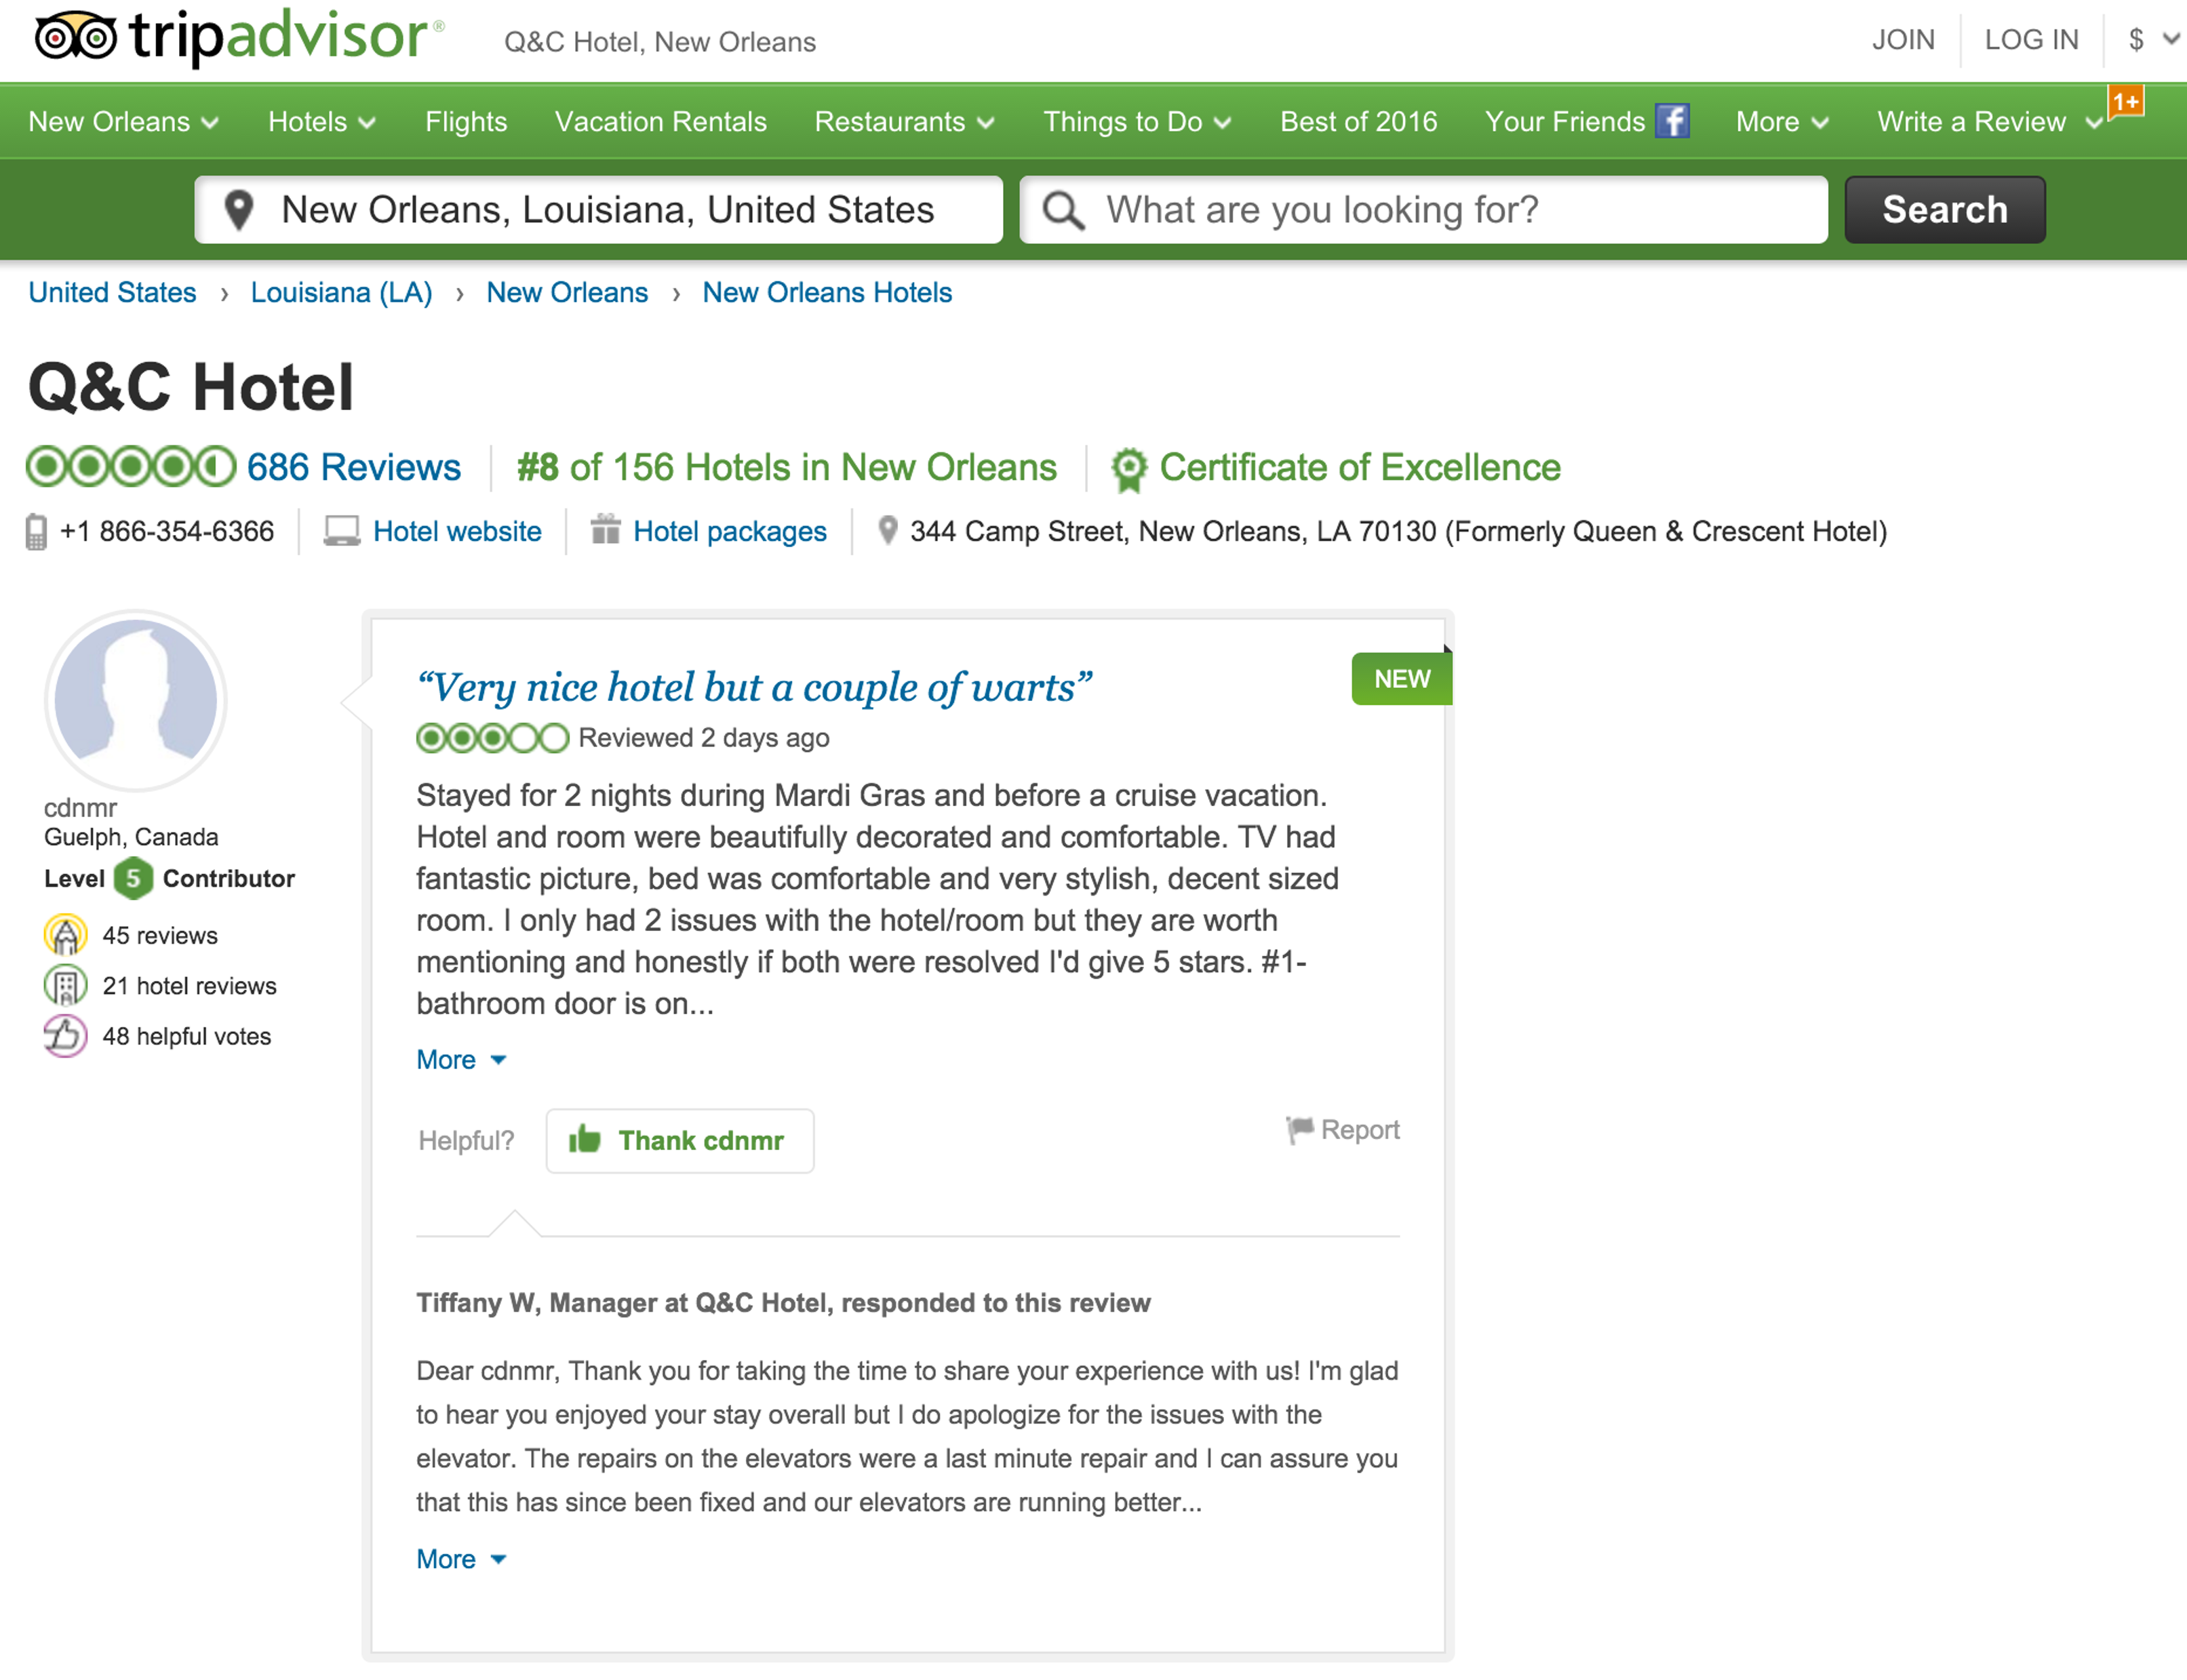Click LOG IN in the header
The height and width of the screenshot is (1680, 2187).
[x=2031, y=40]
